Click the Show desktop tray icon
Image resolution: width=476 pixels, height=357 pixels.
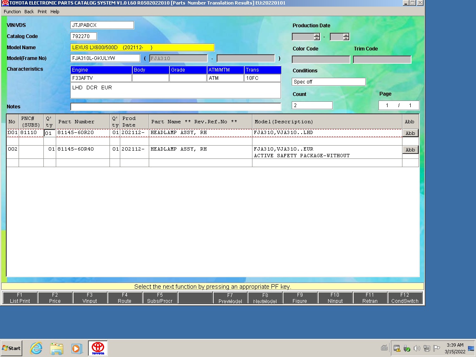click(x=471, y=348)
